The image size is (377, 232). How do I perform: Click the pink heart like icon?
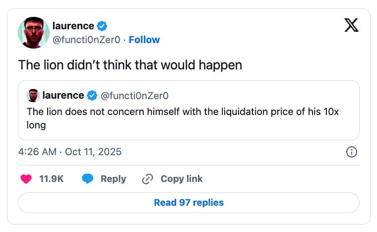(26, 179)
